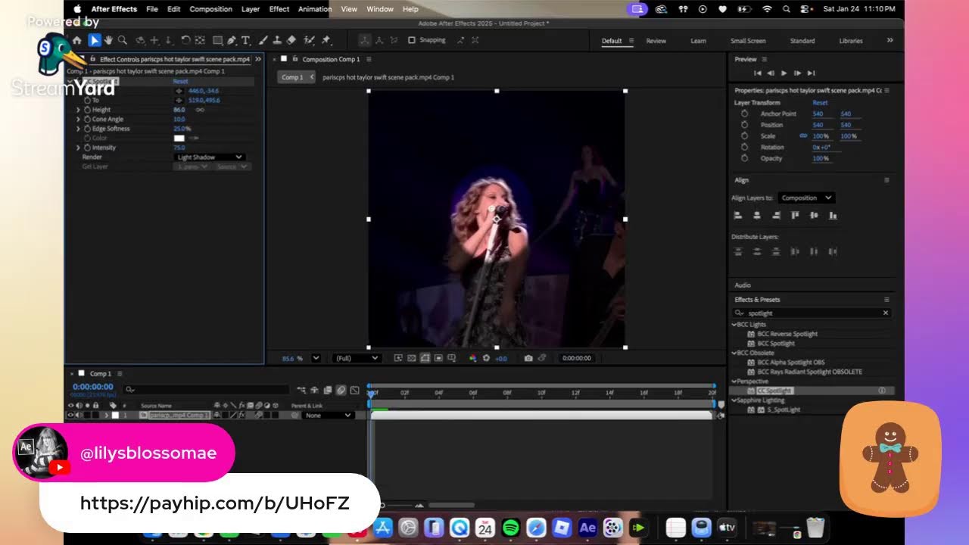Open the Align panel menu icon
This screenshot has width=969, height=545.
[886, 180]
